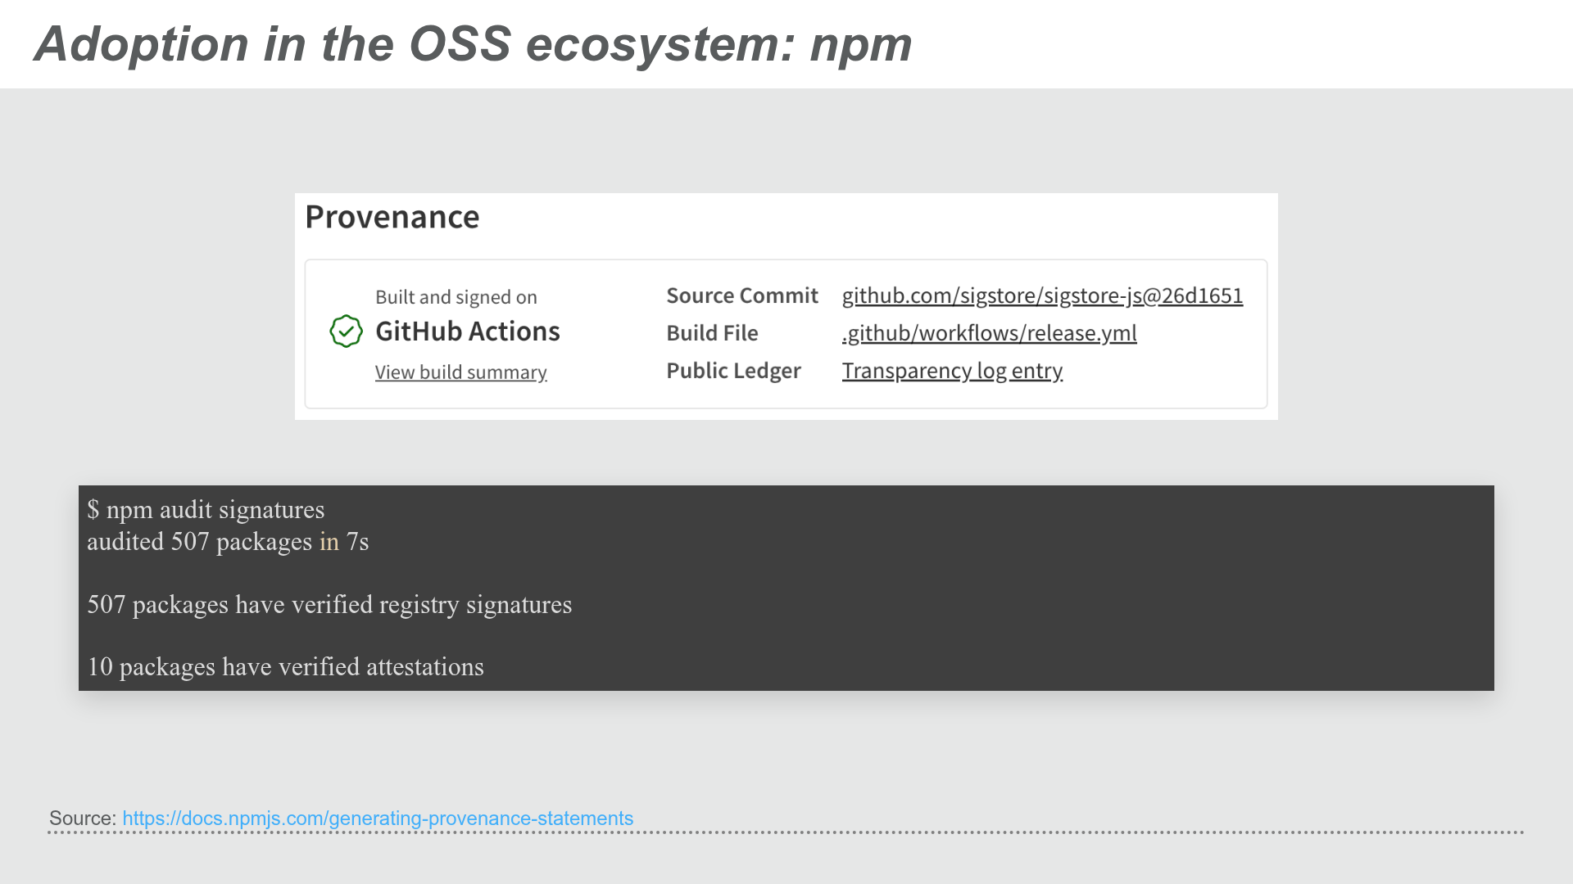This screenshot has width=1573, height=884.
Task: Click the '507 packages have verified registry signatures' line
Action: (x=329, y=605)
